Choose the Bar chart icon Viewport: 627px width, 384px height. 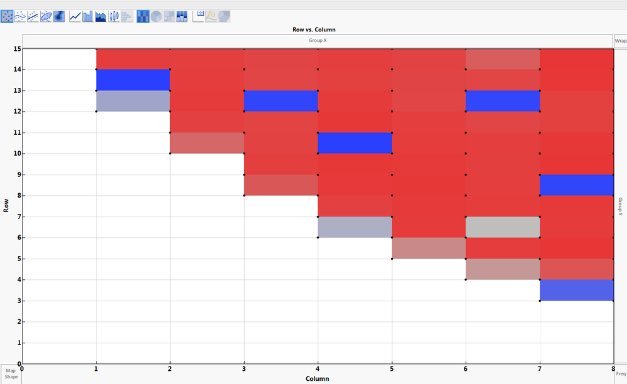(88, 16)
